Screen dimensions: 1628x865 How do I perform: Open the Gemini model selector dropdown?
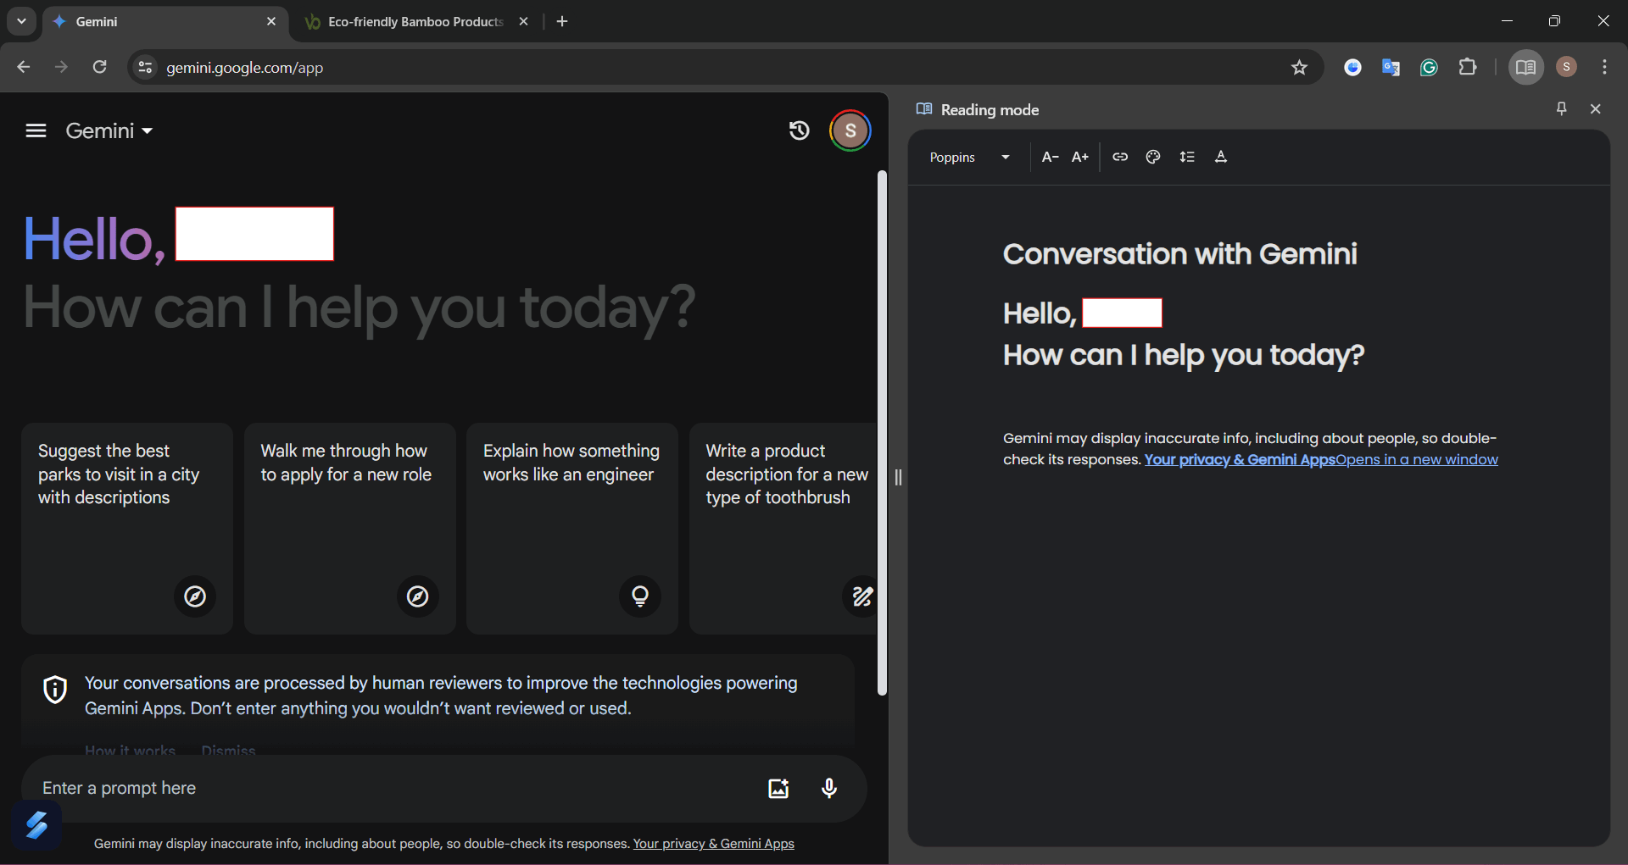[109, 130]
